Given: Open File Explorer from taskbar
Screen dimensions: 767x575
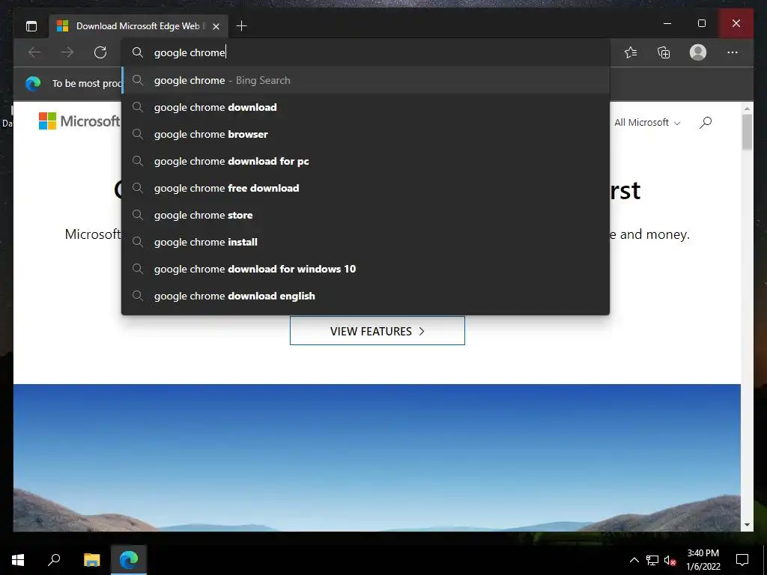Looking at the screenshot, I should point(91,559).
